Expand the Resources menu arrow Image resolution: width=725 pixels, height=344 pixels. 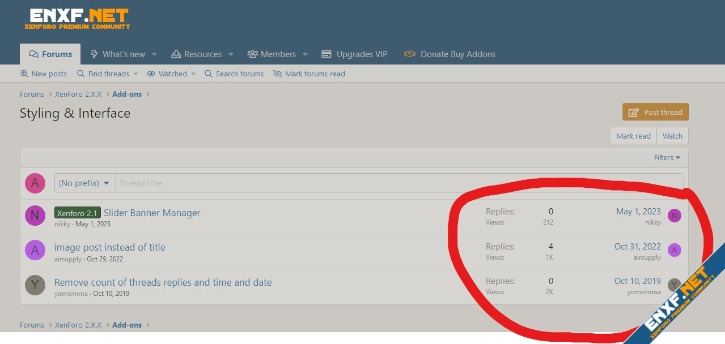[231, 54]
